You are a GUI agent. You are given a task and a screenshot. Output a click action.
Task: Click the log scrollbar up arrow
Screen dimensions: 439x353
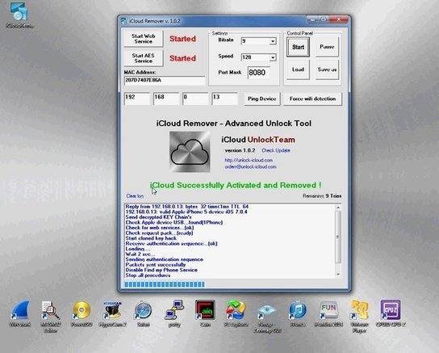(x=338, y=208)
